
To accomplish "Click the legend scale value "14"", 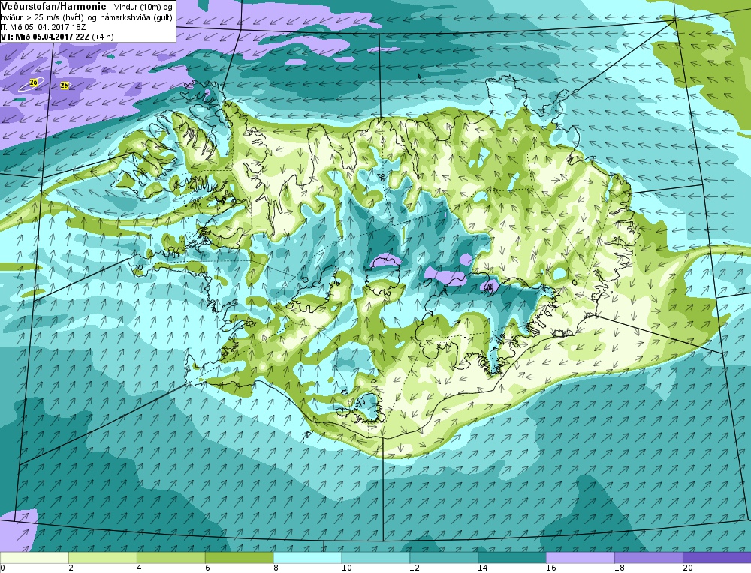I will point(483,568).
